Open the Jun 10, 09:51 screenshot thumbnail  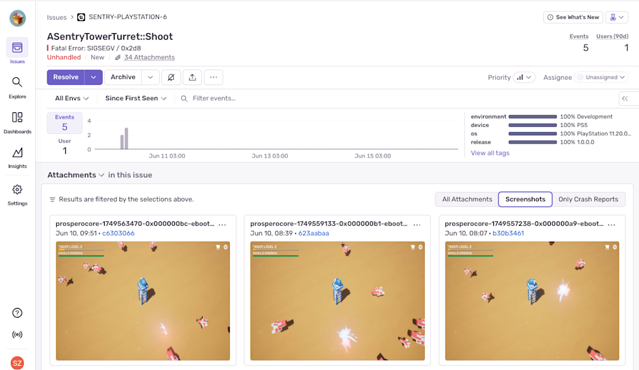point(143,301)
